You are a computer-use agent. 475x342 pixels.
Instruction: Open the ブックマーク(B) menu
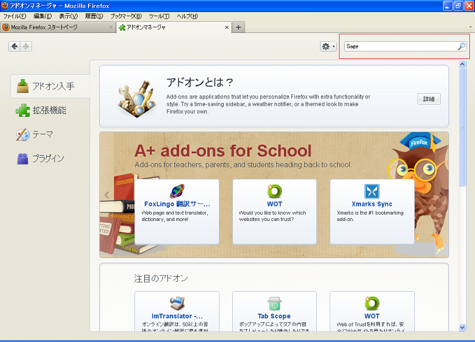coord(126,16)
